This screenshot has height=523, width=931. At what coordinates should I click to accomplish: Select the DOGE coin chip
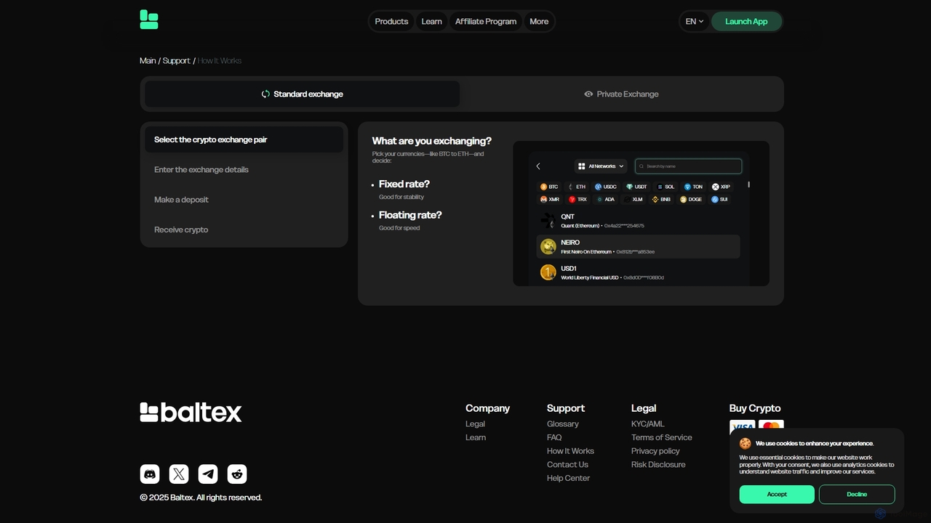click(x=691, y=199)
